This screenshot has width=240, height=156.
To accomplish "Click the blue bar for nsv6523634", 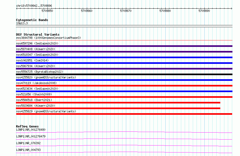I will tap(124, 91).
